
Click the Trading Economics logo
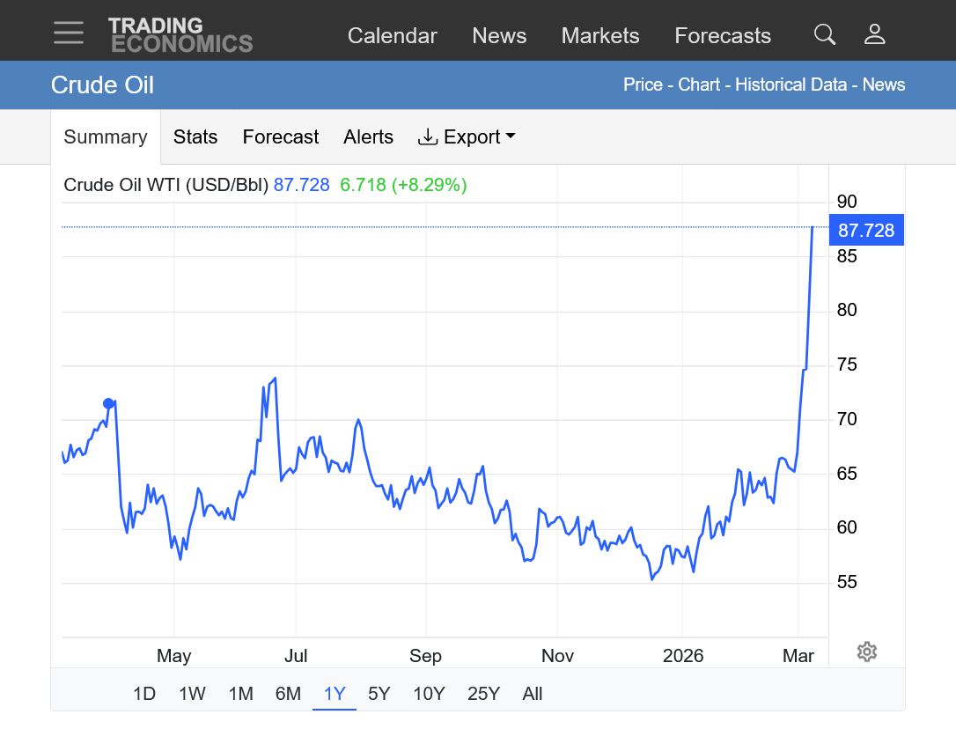click(180, 35)
